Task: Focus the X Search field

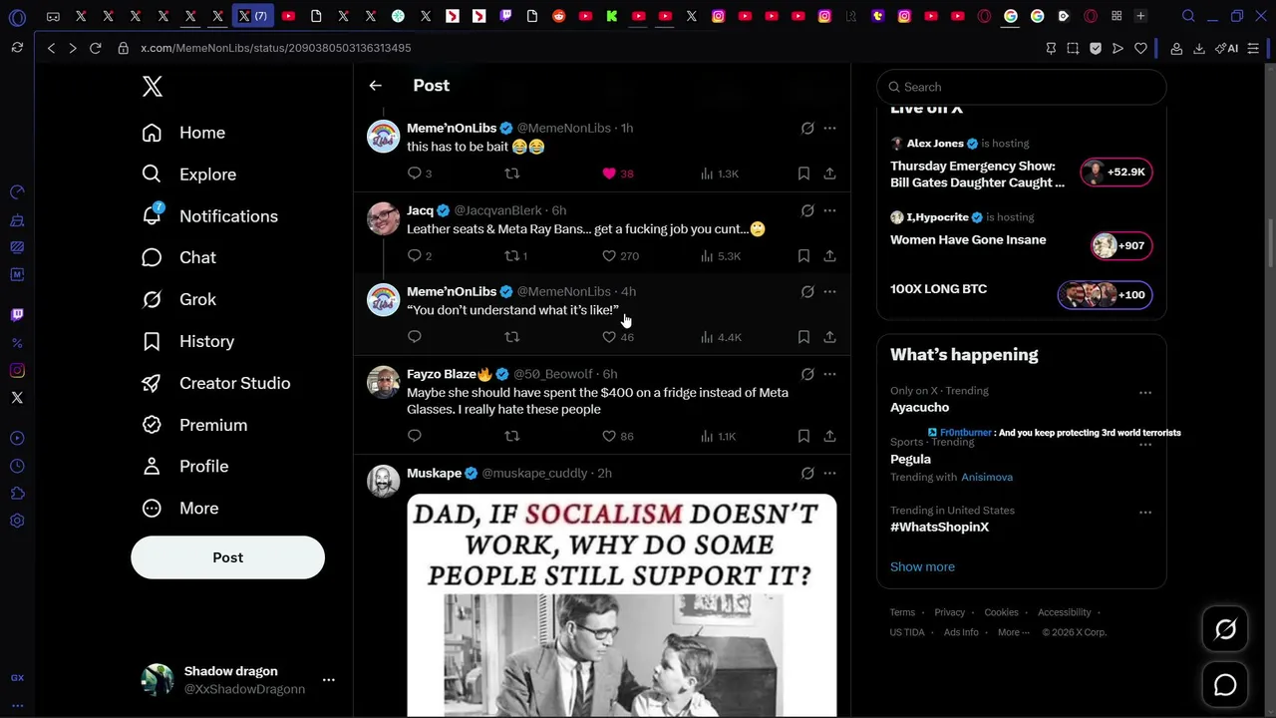Action: [1022, 87]
